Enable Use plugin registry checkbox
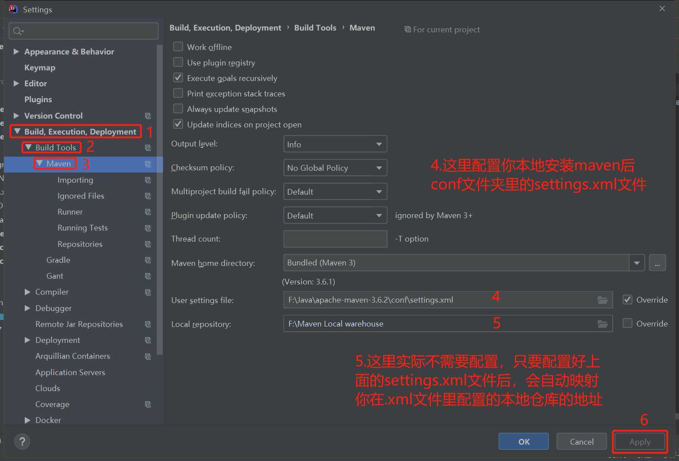The image size is (679, 461). pyautogui.click(x=178, y=62)
